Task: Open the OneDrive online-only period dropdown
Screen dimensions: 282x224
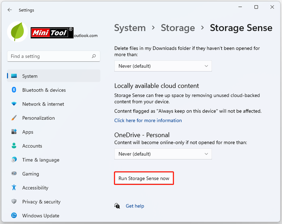Action: pos(163,154)
